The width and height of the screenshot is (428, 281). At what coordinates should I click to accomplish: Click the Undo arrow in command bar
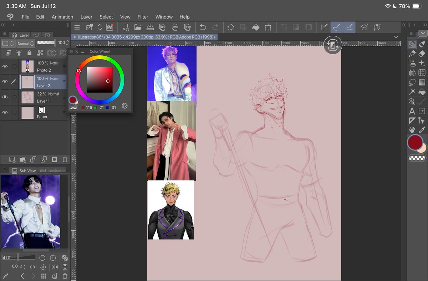click(203, 27)
